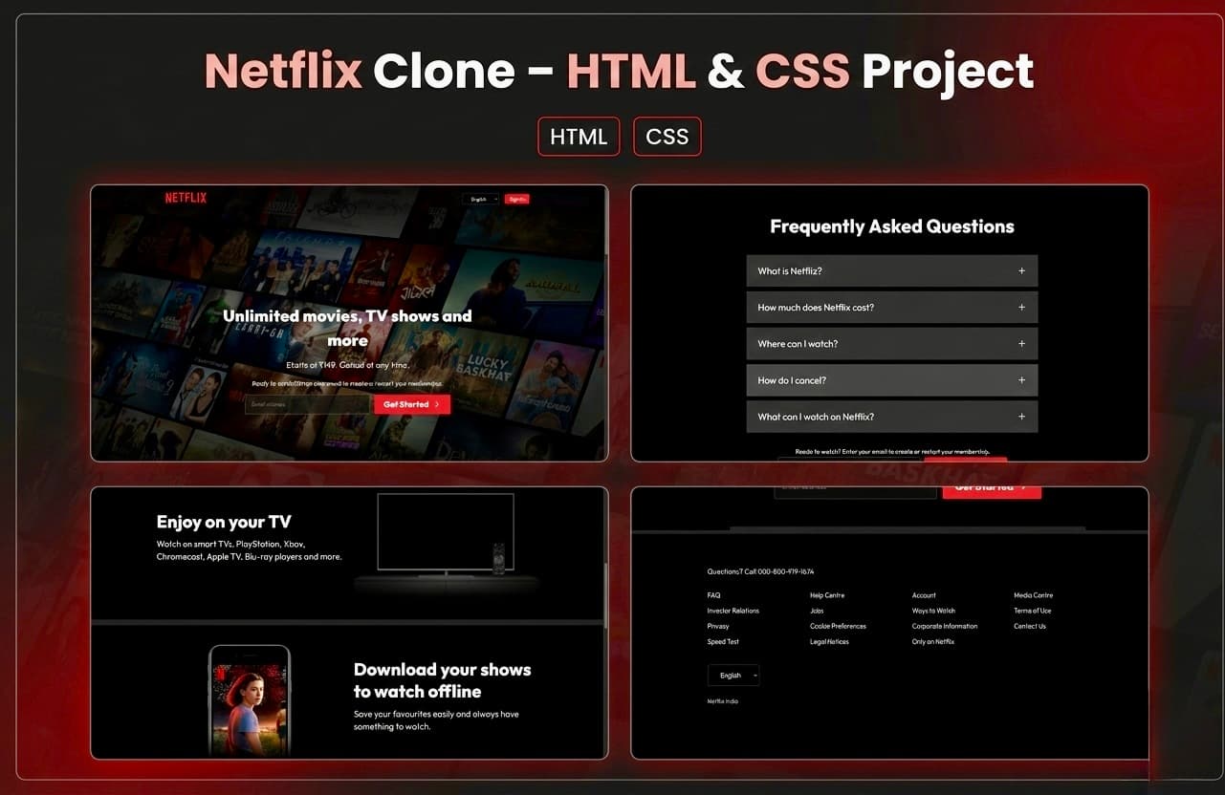Open the Investor Relations footer link
Image resolution: width=1225 pixels, height=795 pixels.
[733, 611]
